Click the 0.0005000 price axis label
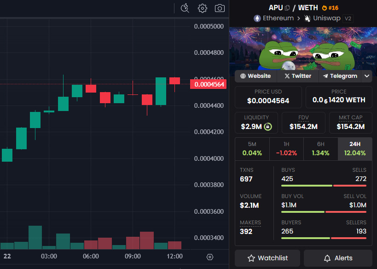The image size is (377, 269). click(x=209, y=26)
